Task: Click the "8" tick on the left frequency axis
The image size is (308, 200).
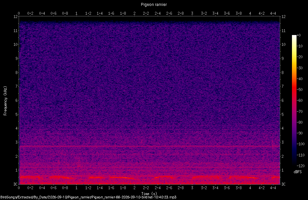Action: [x=16, y=73]
